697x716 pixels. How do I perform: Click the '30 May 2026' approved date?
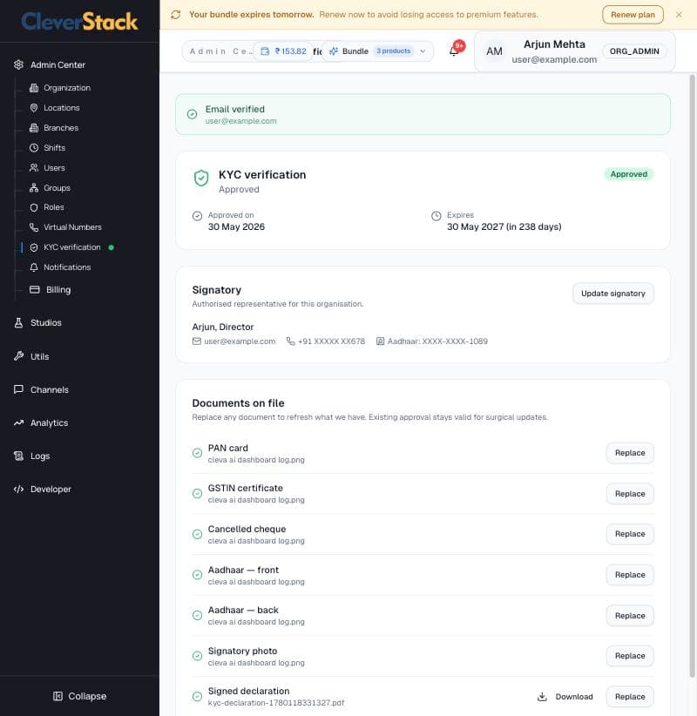236,227
